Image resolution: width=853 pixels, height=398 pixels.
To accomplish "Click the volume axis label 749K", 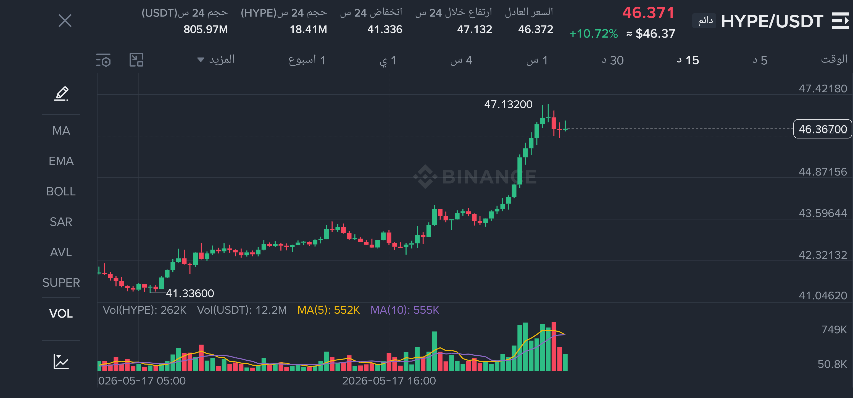I will coord(834,329).
